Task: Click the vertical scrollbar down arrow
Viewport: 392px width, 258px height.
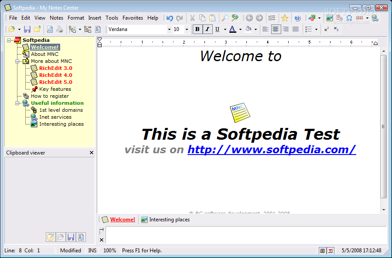Action: pos(384,210)
